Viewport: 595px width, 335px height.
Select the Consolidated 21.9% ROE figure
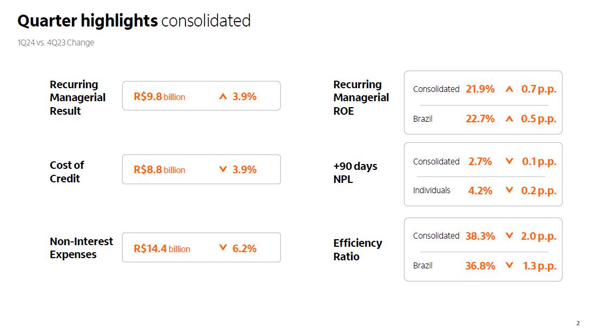coord(480,89)
